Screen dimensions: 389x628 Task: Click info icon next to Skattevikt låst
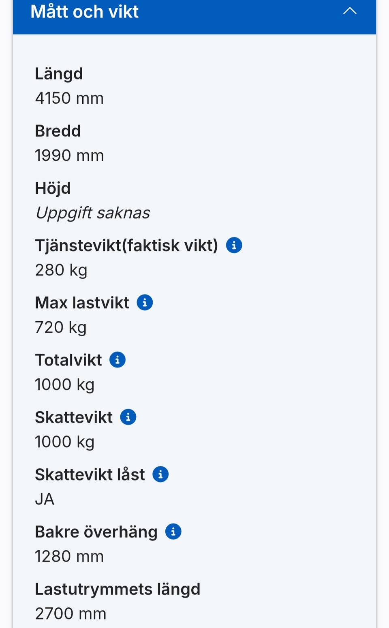point(160,474)
